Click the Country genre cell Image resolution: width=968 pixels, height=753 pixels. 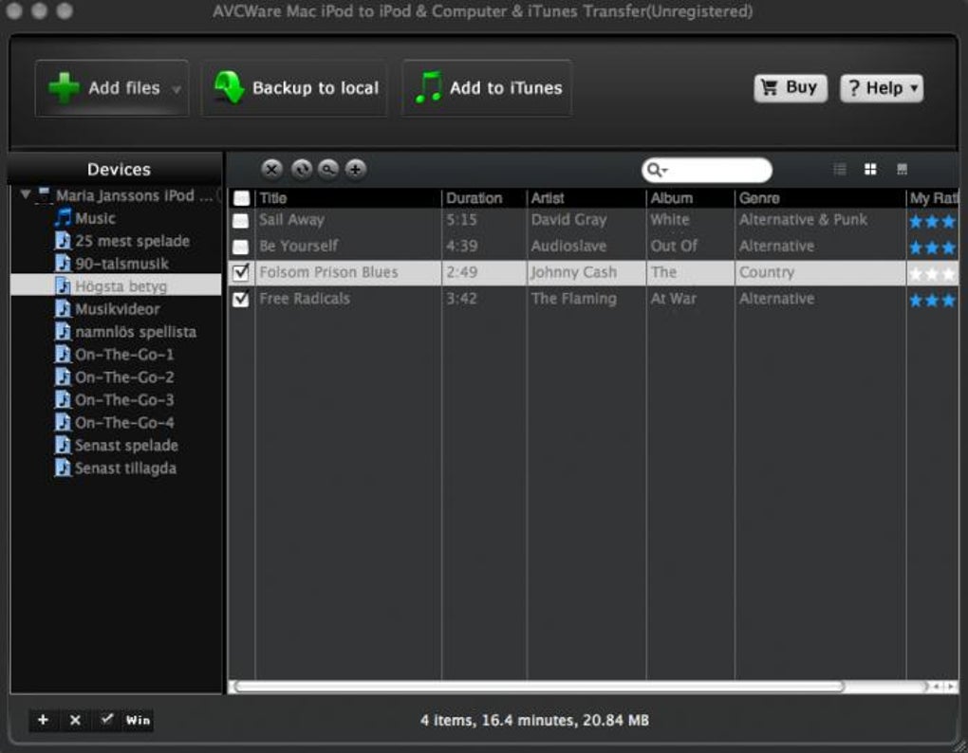[x=767, y=272]
